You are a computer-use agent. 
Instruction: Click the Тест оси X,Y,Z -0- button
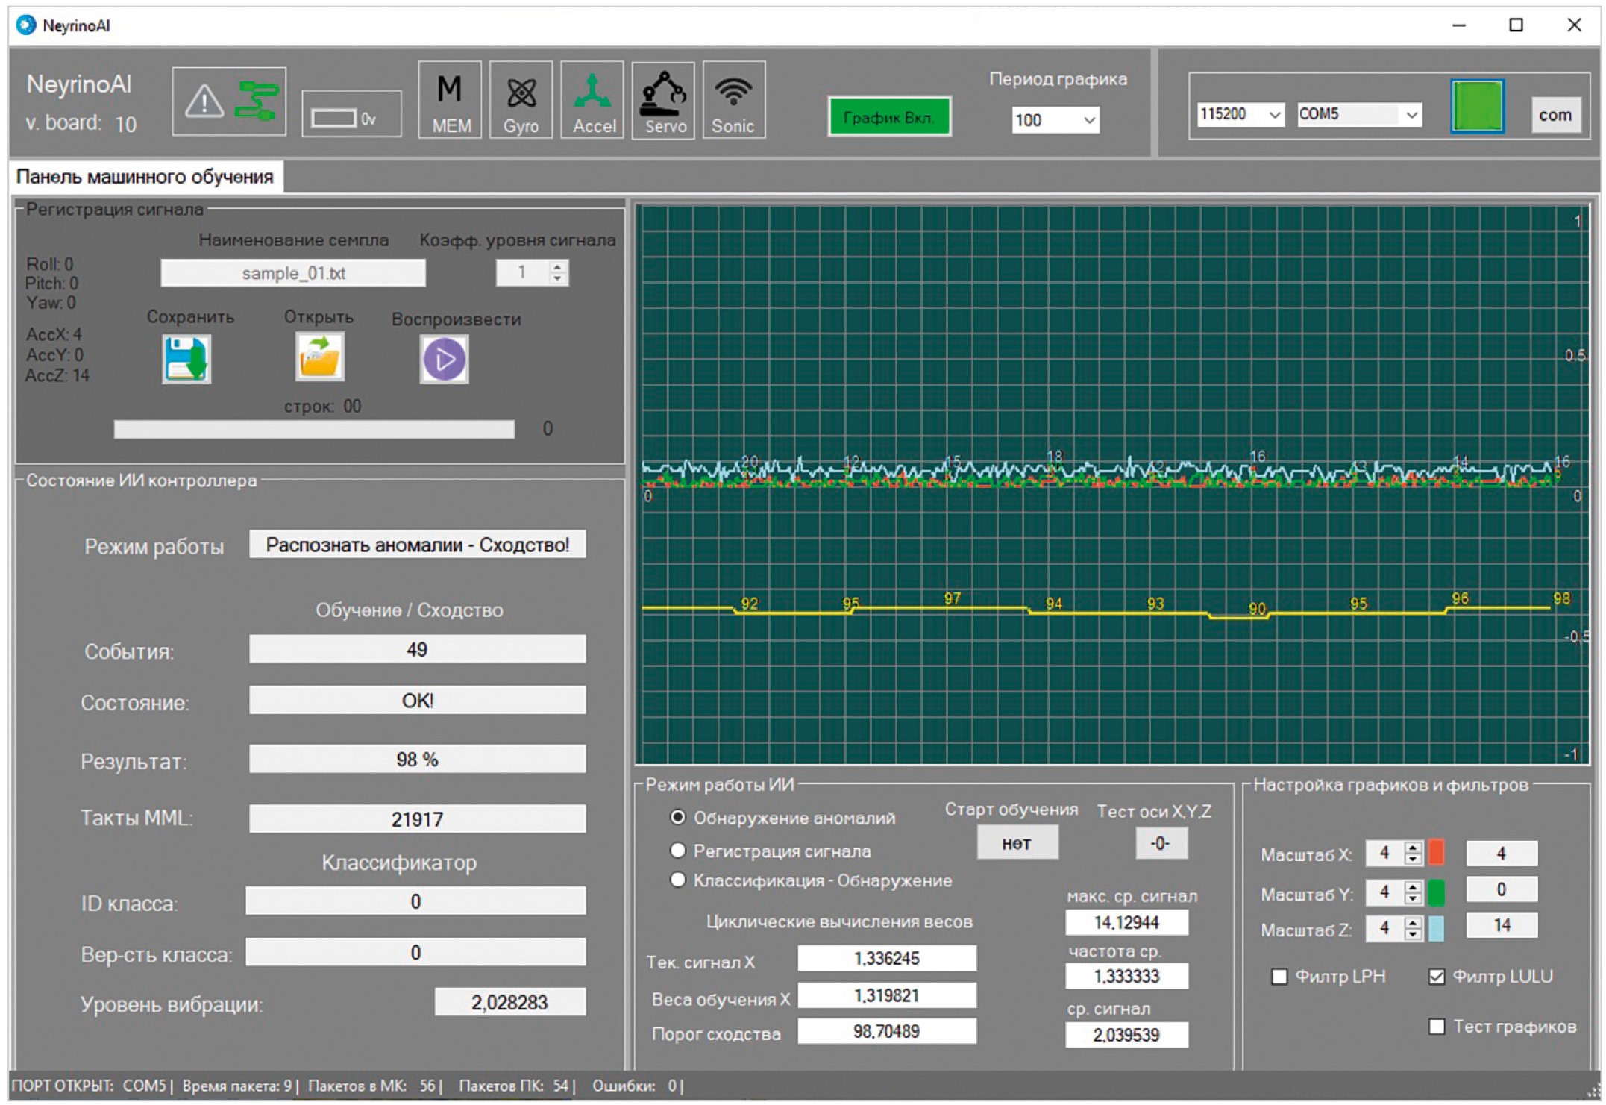(1161, 843)
